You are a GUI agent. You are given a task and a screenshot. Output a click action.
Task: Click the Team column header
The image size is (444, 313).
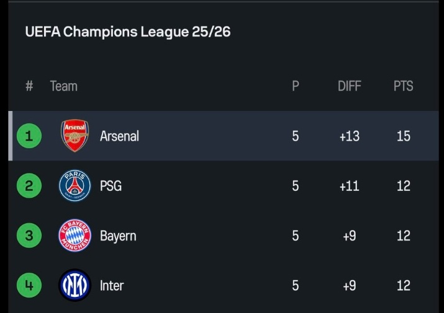pos(64,86)
